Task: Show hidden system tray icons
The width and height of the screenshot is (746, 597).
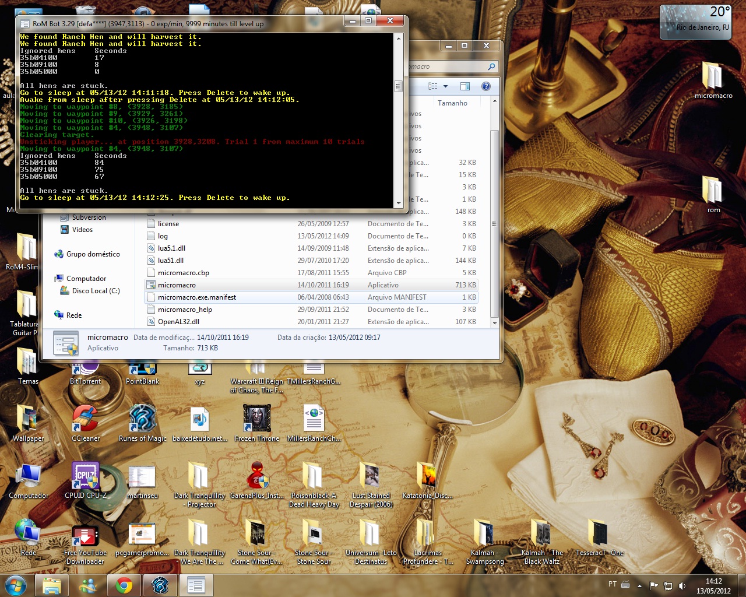Action: pos(639,585)
